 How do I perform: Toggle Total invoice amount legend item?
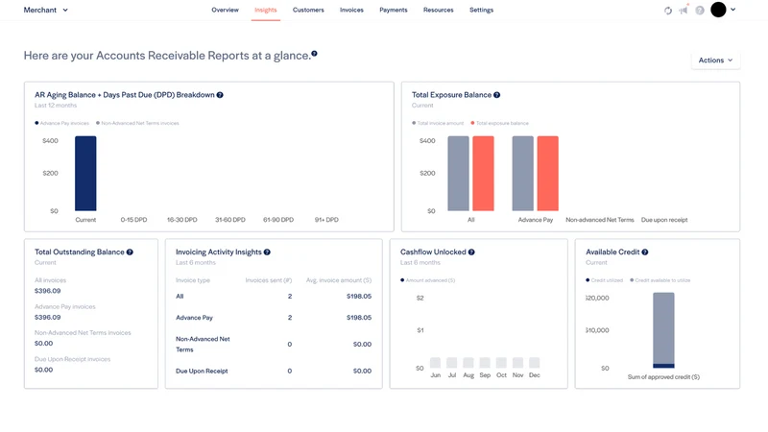[x=438, y=123]
